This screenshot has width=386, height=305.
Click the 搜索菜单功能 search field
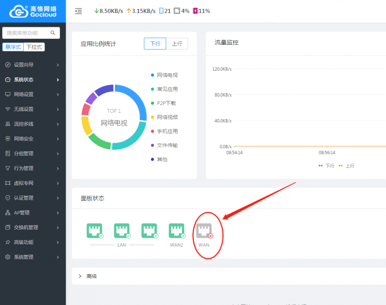pyautogui.click(x=26, y=33)
